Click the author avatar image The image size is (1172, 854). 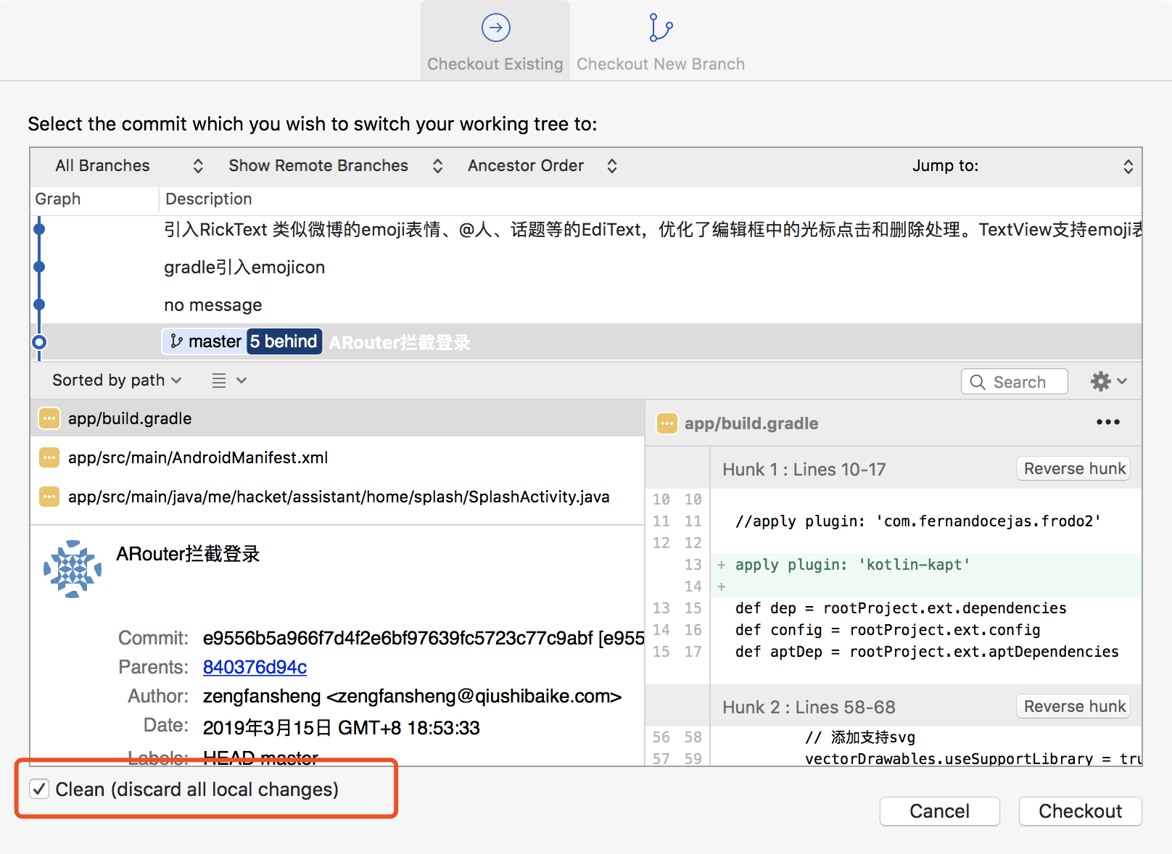pyautogui.click(x=73, y=569)
